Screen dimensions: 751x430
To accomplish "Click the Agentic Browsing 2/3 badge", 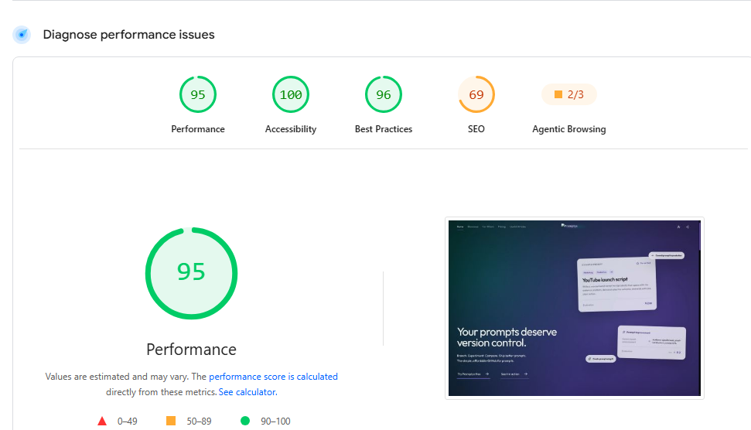I will tap(569, 94).
